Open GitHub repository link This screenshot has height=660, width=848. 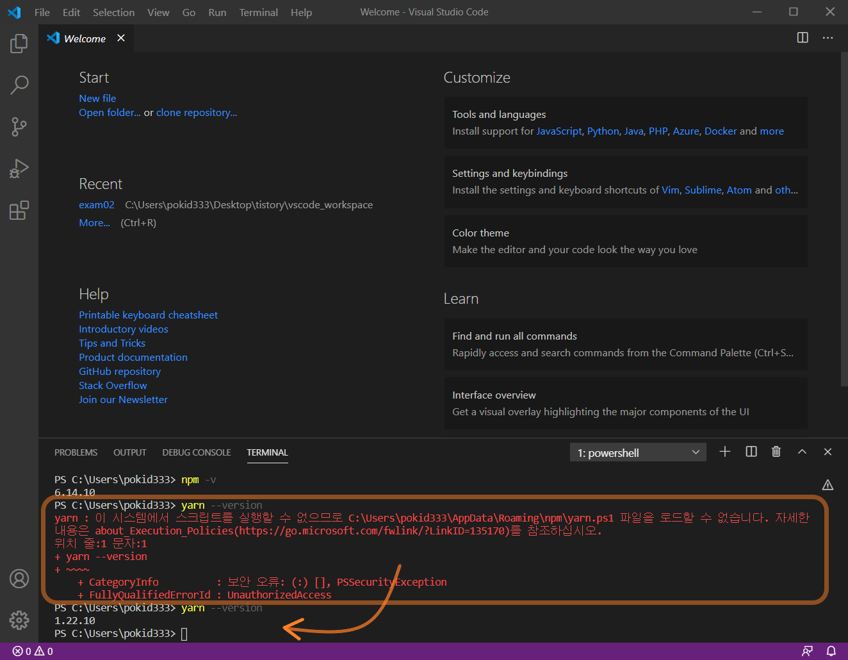pos(120,371)
